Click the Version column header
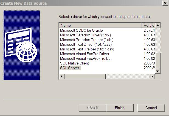This screenshot has width=169, height=116. pyautogui.click(x=149, y=25)
